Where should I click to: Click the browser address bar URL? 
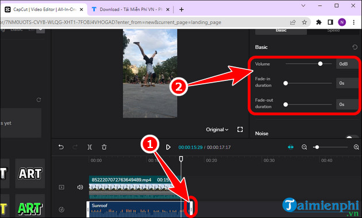click(111, 22)
